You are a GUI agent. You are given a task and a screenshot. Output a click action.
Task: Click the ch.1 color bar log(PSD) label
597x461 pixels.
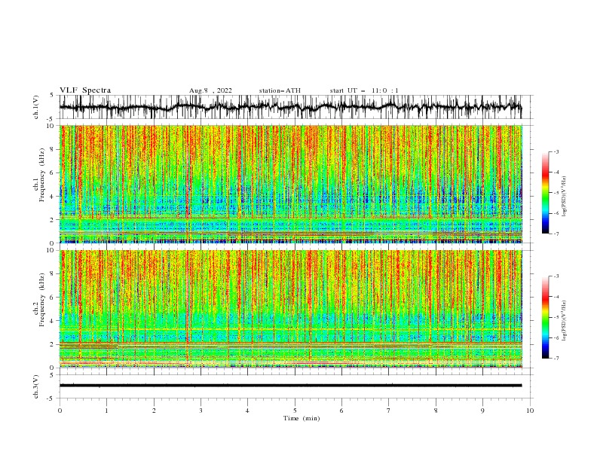coord(564,197)
